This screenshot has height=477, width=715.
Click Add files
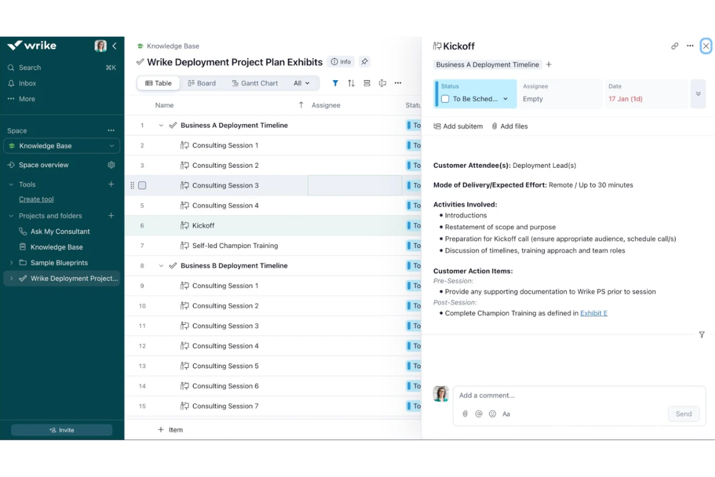click(x=510, y=126)
